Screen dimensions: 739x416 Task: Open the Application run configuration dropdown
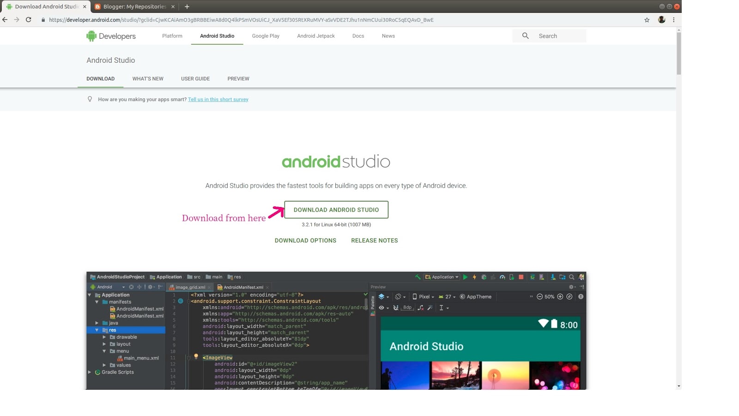(442, 277)
